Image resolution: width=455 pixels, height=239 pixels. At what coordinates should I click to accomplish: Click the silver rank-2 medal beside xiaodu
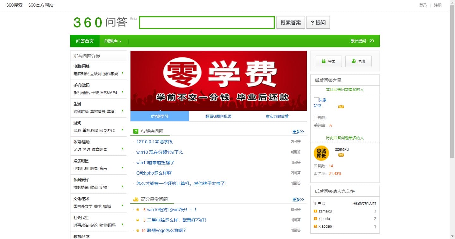[x=316, y=218]
